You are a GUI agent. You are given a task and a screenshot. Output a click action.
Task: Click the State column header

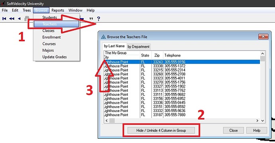point(145,56)
